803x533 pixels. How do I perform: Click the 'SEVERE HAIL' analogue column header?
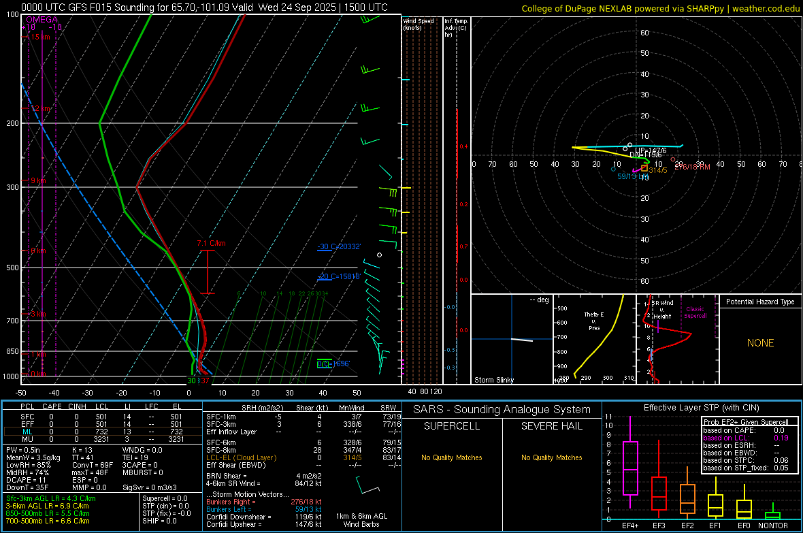pyautogui.click(x=551, y=426)
